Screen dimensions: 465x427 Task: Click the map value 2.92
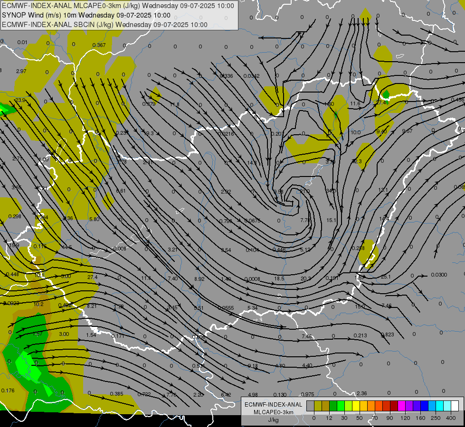[226, 192]
